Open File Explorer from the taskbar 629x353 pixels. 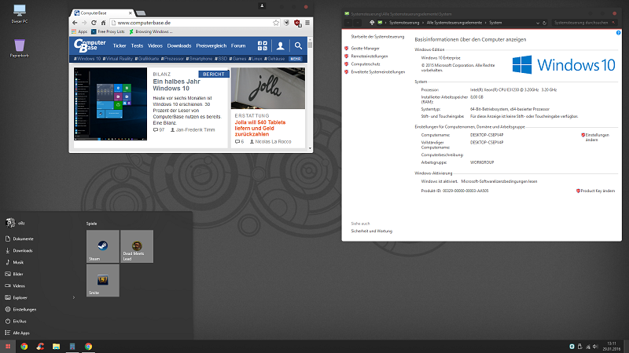56,347
